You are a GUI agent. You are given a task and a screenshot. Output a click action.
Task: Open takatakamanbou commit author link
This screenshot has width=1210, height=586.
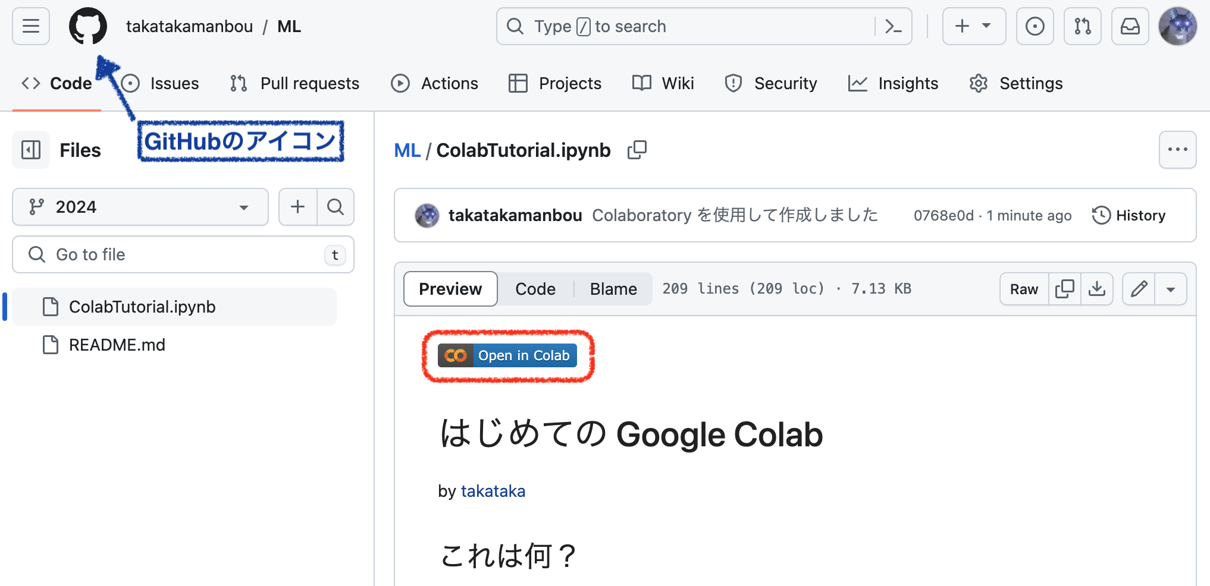[x=515, y=215]
